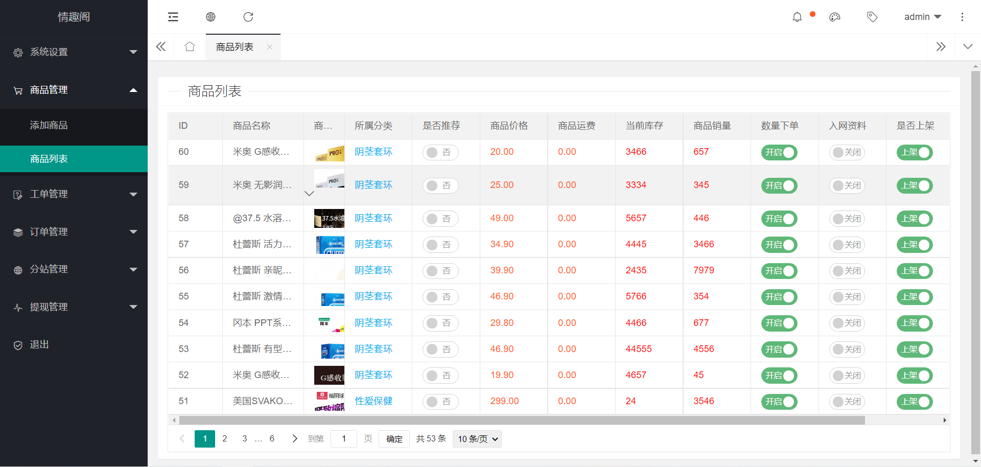Toggle the recommend switch for product 60
The image size is (981, 467).
pyautogui.click(x=440, y=152)
